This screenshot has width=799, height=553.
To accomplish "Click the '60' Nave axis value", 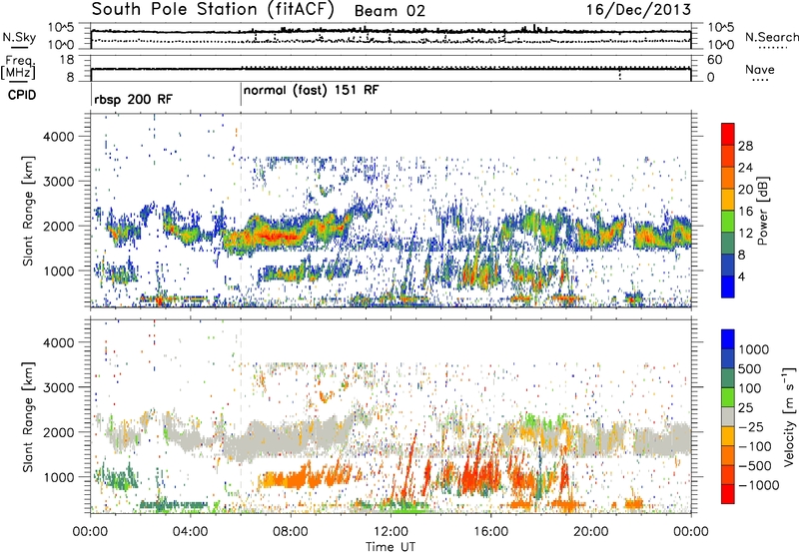I will [x=714, y=60].
